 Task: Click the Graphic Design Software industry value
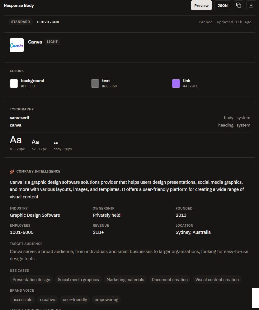[35, 215]
